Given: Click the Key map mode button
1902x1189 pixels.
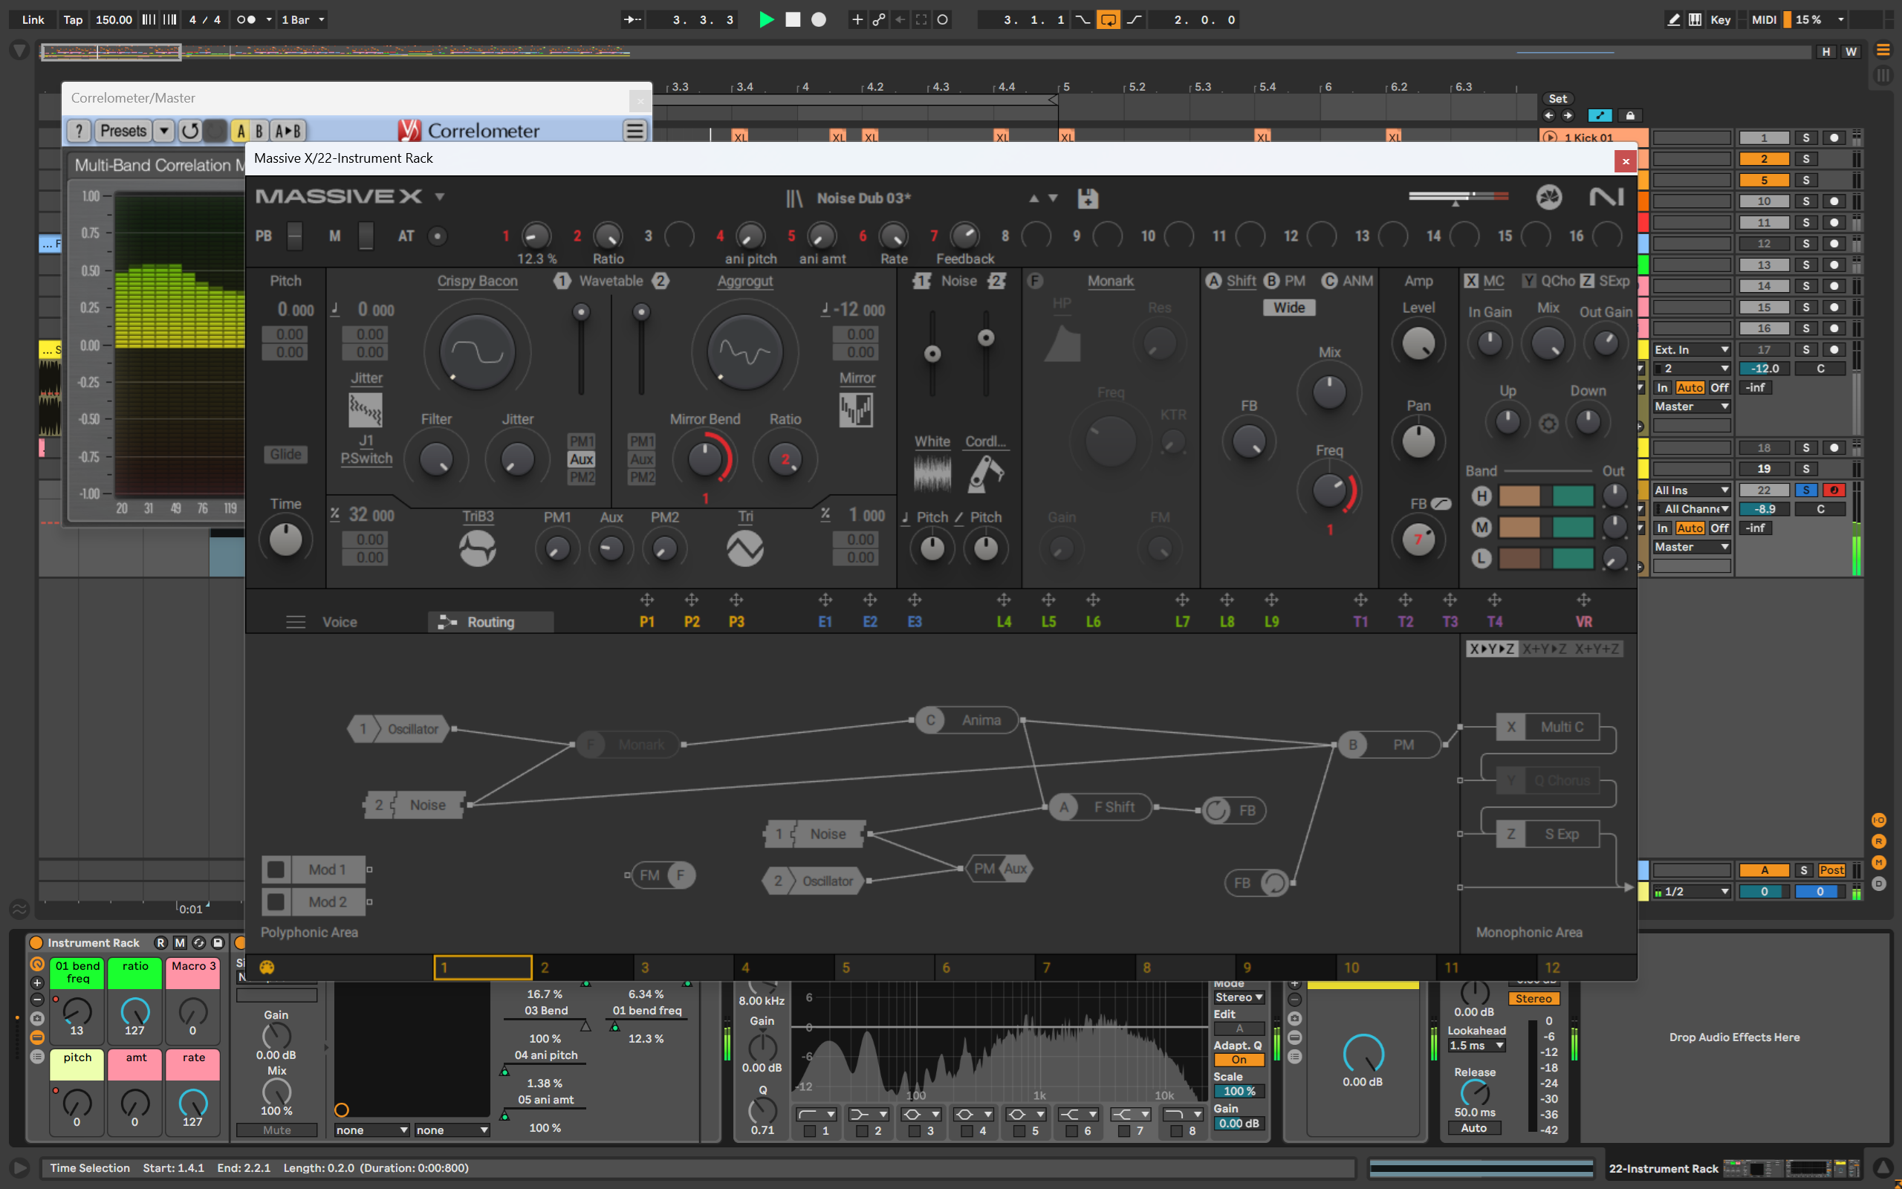Looking at the screenshot, I should 1720,19.
